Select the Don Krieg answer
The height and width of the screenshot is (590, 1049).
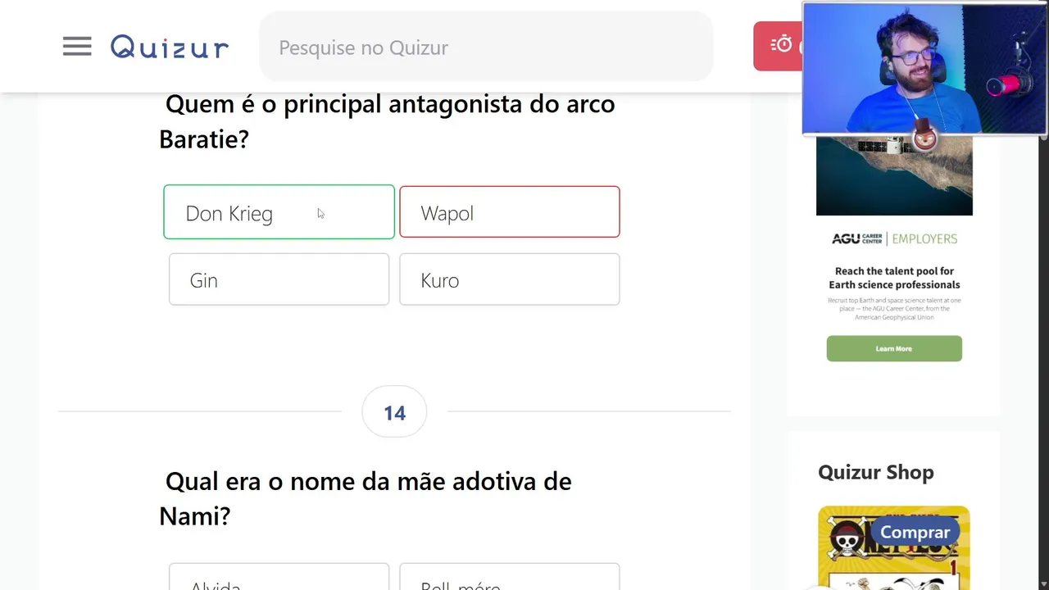tap(279, 212)
